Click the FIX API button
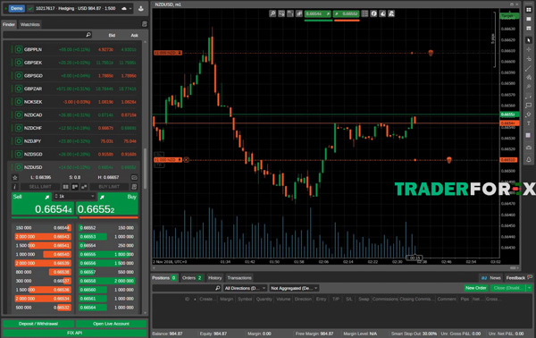Screen dimensions: 536x338 point(74,333)
